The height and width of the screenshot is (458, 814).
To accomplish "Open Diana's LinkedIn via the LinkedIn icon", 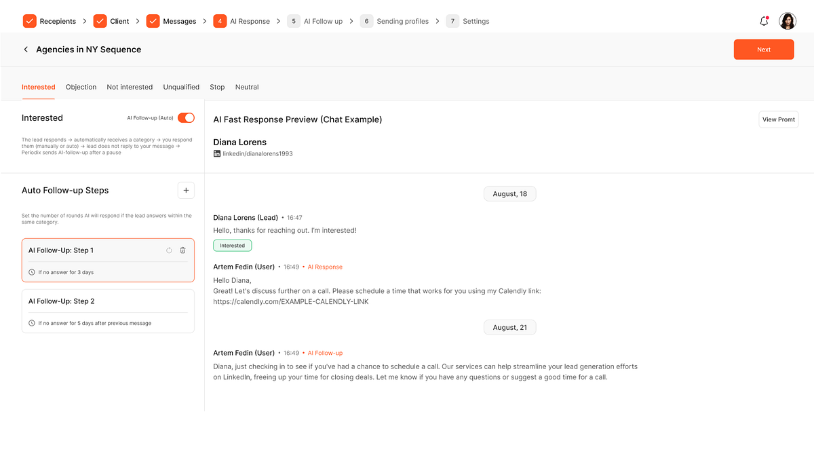I will (x=216, y=153).
